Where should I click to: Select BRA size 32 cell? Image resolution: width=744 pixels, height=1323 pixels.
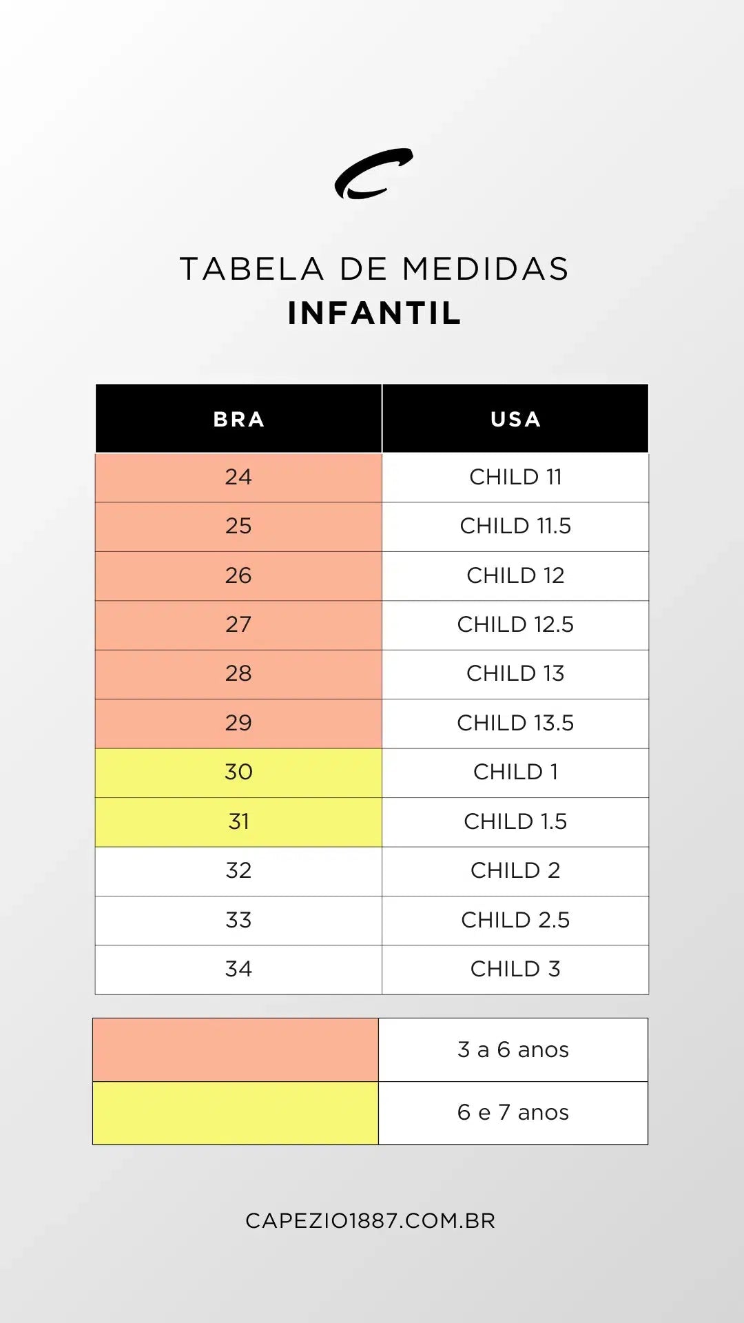238,870
